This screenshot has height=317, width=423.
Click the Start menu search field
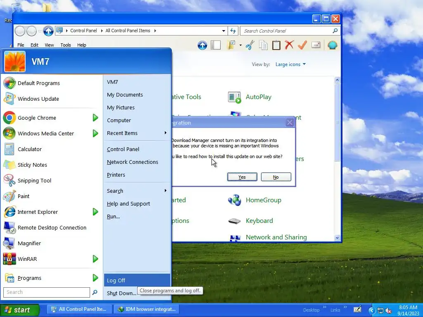point(47,292)
